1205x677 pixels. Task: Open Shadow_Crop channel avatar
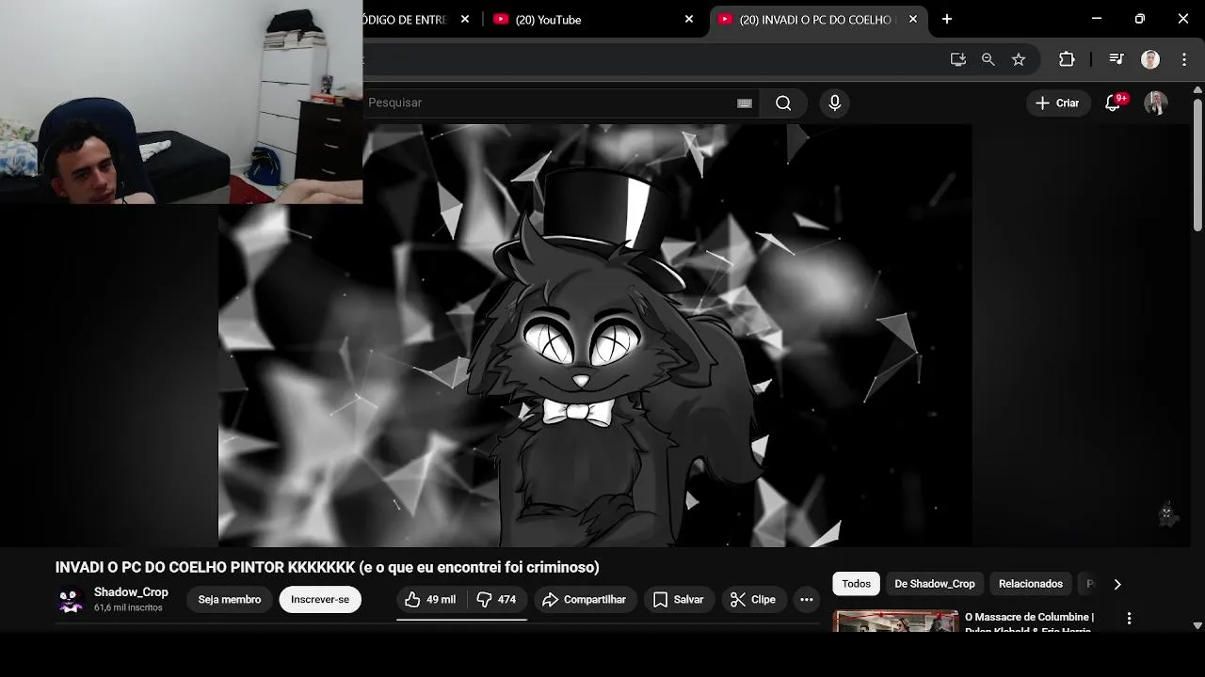pyautogui.click(x=71, y=600)
